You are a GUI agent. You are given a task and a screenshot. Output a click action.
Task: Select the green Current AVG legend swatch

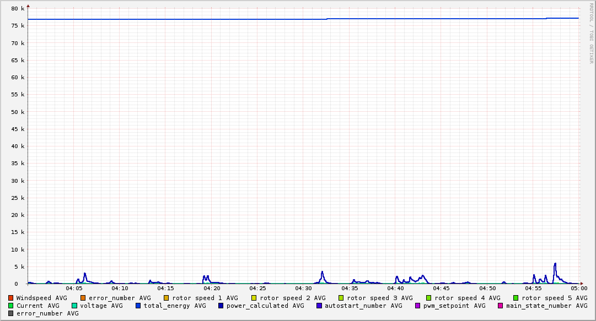10,306
